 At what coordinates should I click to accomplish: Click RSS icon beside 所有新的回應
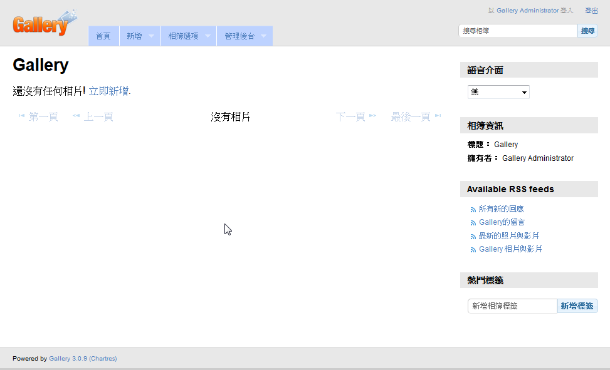473,210
